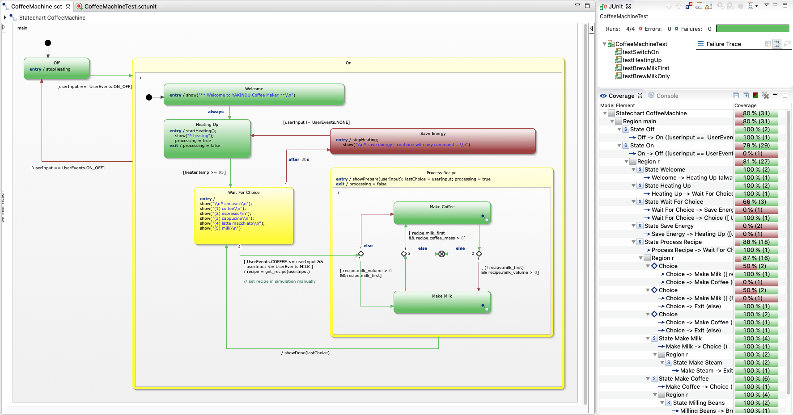The height and width of the screenshot is (415, 793).
Task: Click expand all in Coverage view
Action: pos(746,96)
